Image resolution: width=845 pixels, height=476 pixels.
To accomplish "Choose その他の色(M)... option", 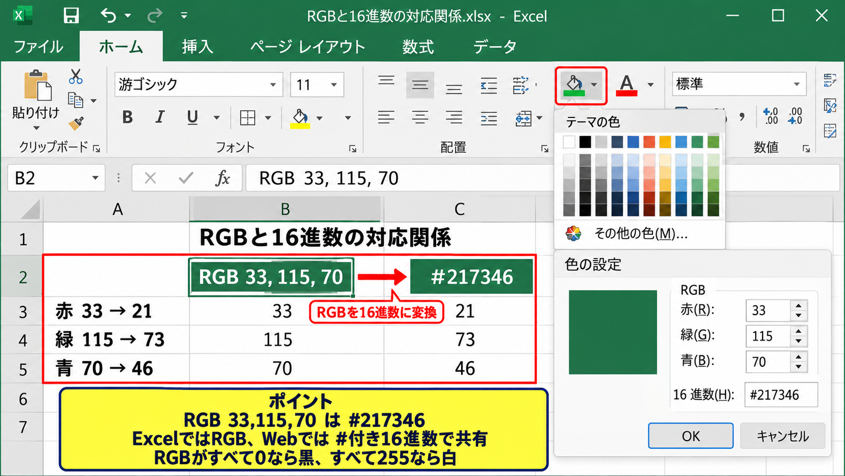I will coord(640,233).
